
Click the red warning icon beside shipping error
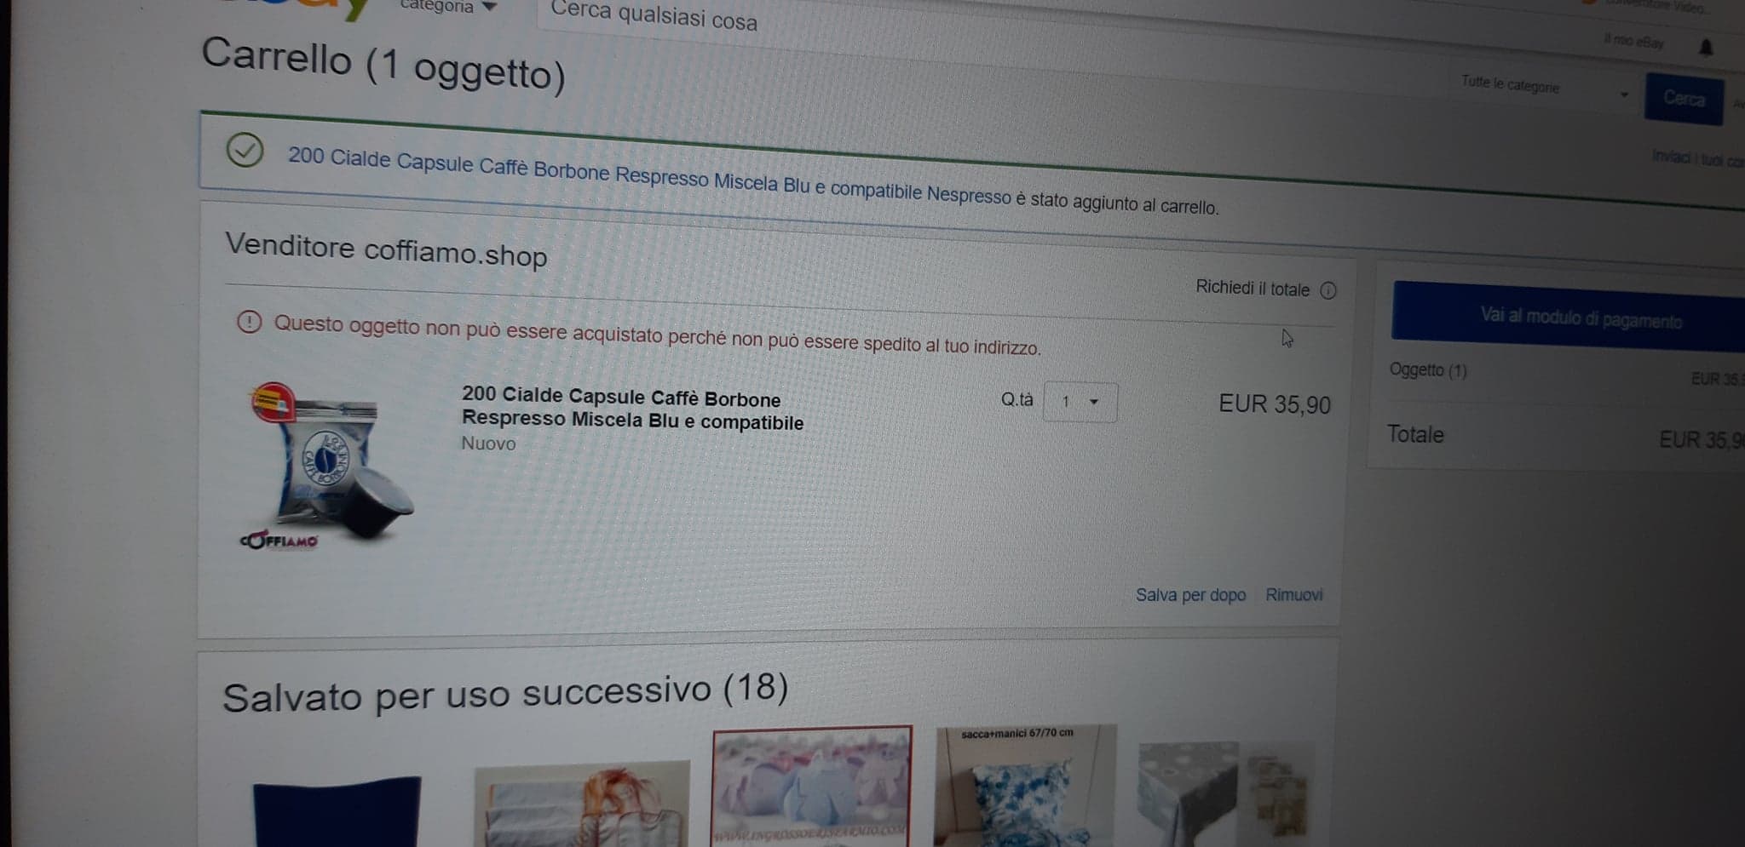click(249, 322)
